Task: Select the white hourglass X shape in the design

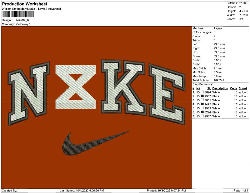Action: coord(76,87)
